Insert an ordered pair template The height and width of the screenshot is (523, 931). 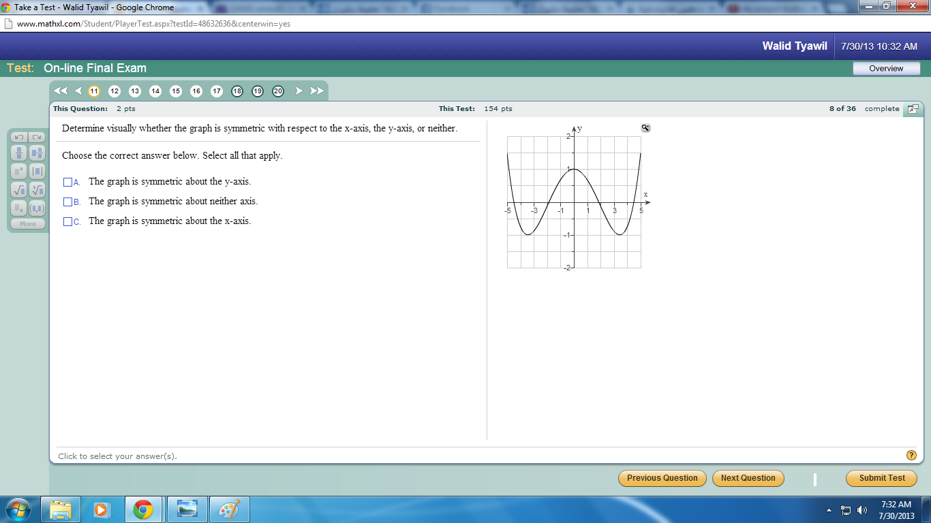point(37,208)
